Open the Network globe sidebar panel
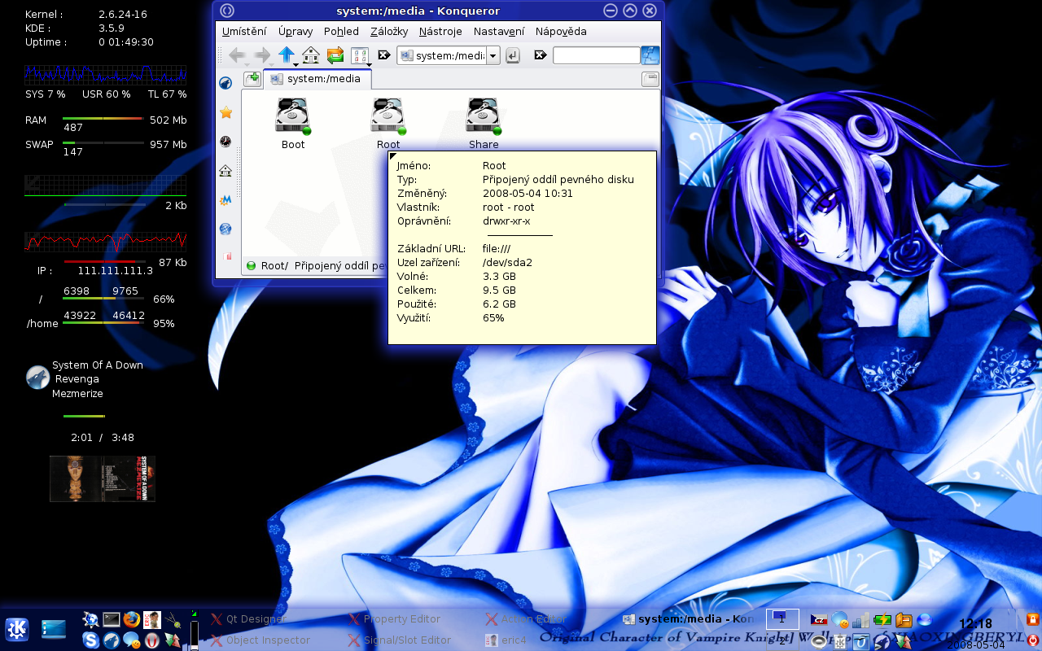 tap(225, 229)
